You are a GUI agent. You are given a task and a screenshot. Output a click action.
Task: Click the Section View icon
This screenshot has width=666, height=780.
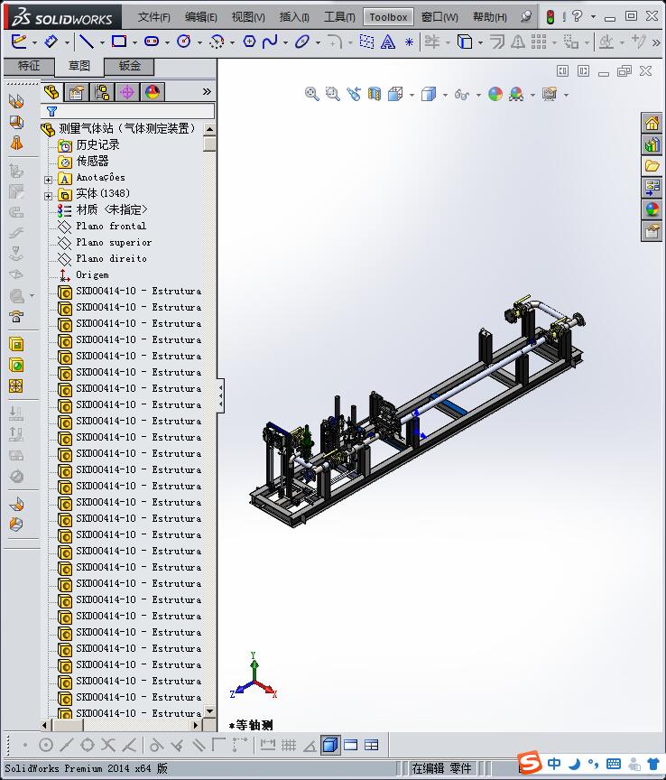pos(375,94)
